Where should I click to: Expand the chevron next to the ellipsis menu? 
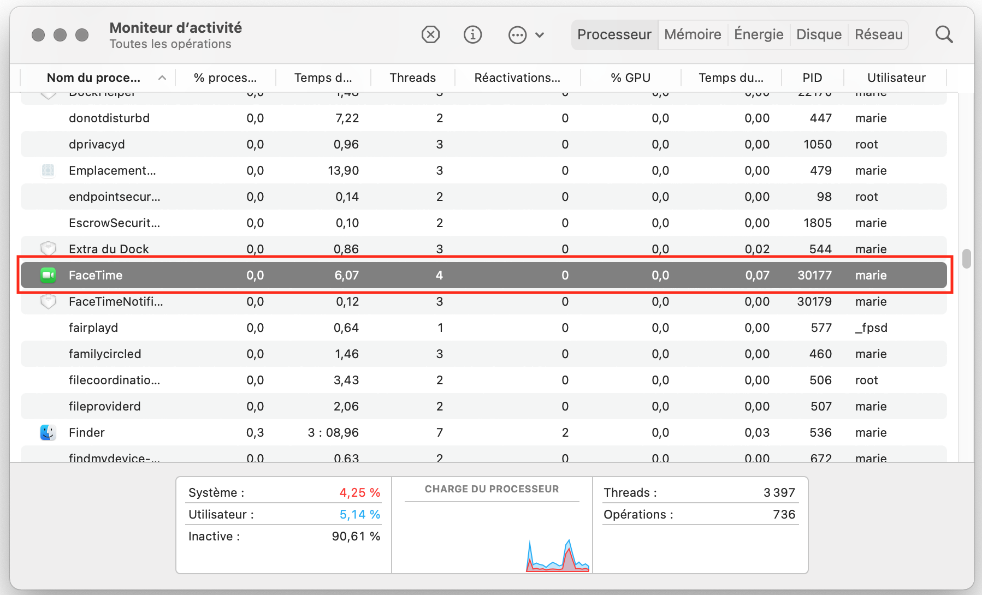pos(540,35)
